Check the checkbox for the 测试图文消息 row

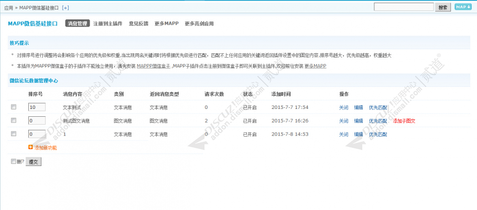[14, 120]
